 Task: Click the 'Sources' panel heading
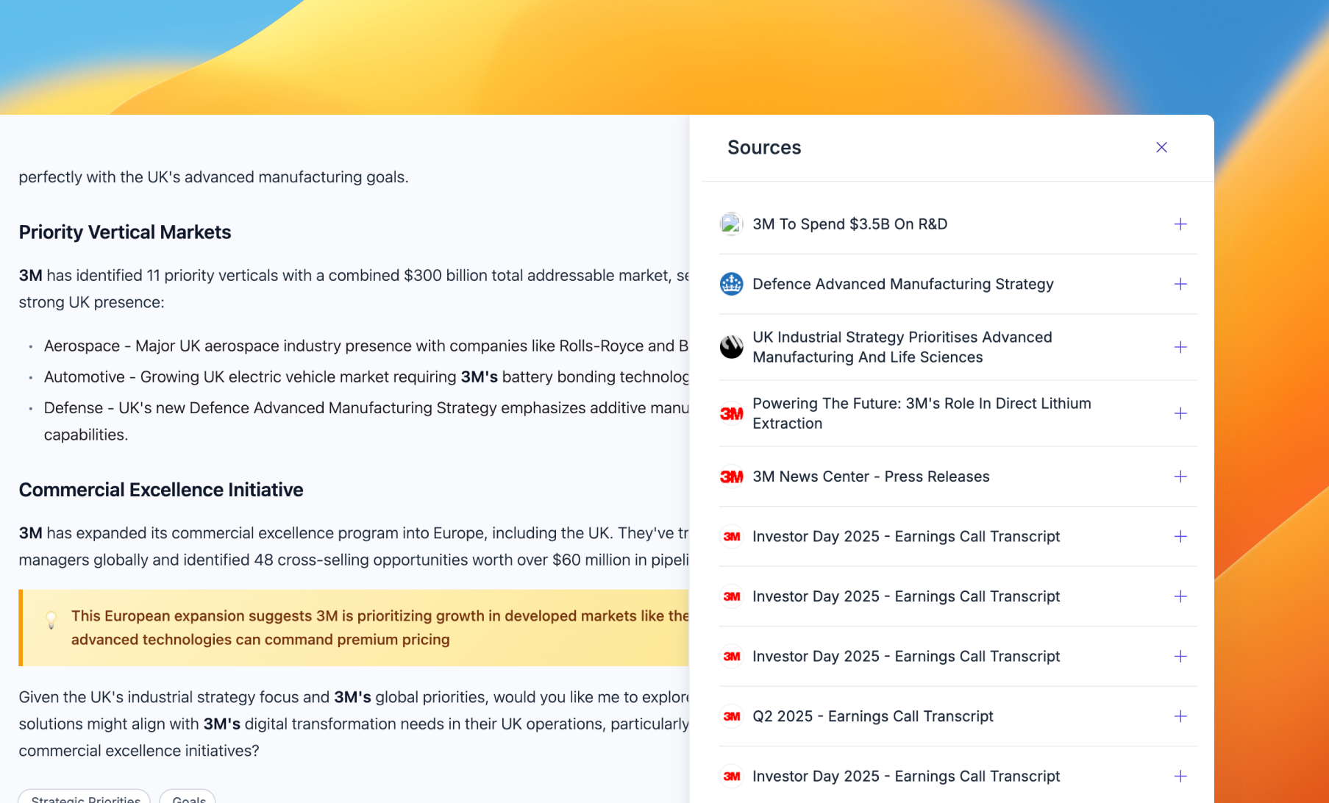point(764,148)
